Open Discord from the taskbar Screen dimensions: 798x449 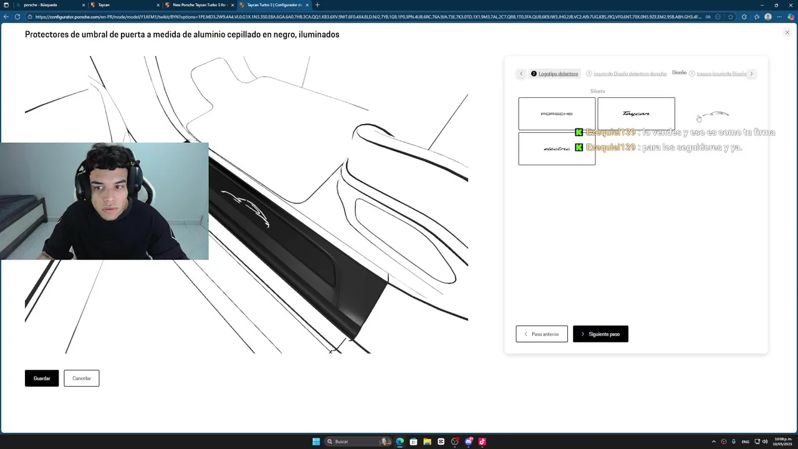pos(468,442)
